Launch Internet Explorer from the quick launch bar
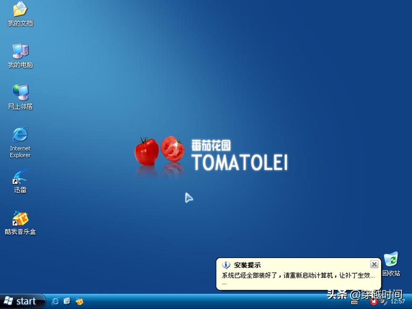This screenshot has height=309, width=412. coord(55,301)
